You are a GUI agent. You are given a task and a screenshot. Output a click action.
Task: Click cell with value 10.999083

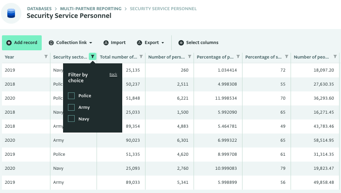(226, 168)
